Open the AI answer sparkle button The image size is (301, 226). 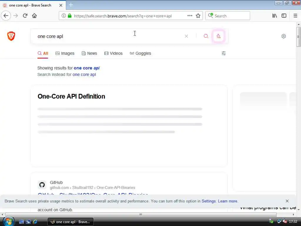click(218, 36)
